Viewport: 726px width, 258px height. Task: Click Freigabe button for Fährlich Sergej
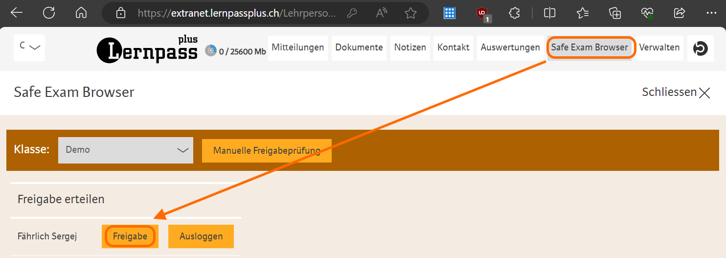tap(130, 236)
